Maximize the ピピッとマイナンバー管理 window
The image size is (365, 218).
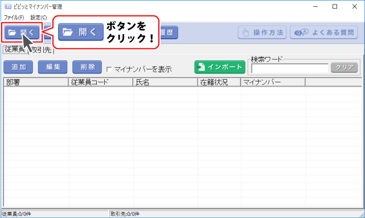(335, 6)
